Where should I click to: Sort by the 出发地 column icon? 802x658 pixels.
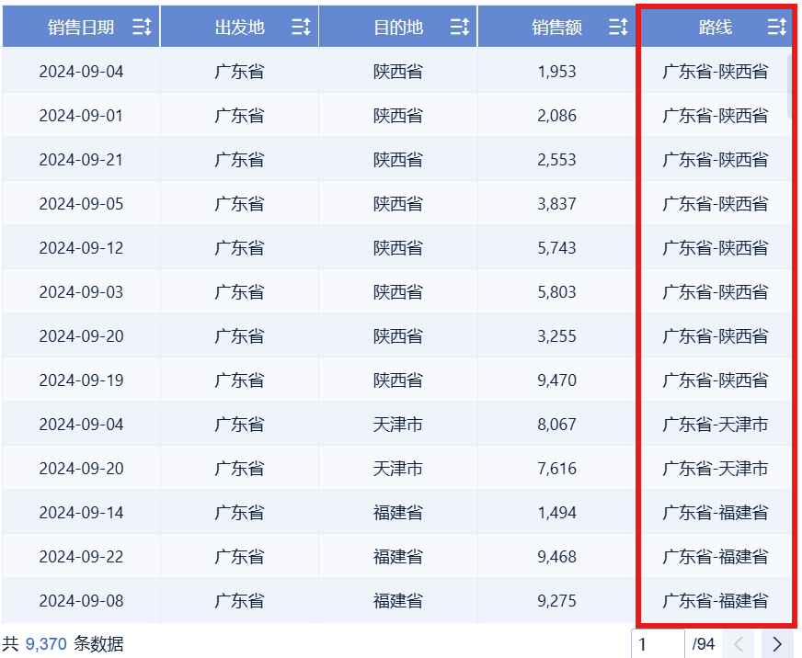coord(301,27)
